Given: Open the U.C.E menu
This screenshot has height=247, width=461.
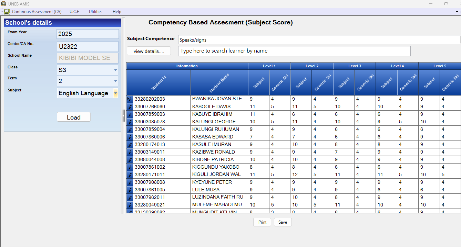Looking at the screenshot, I should pos(74,11).
